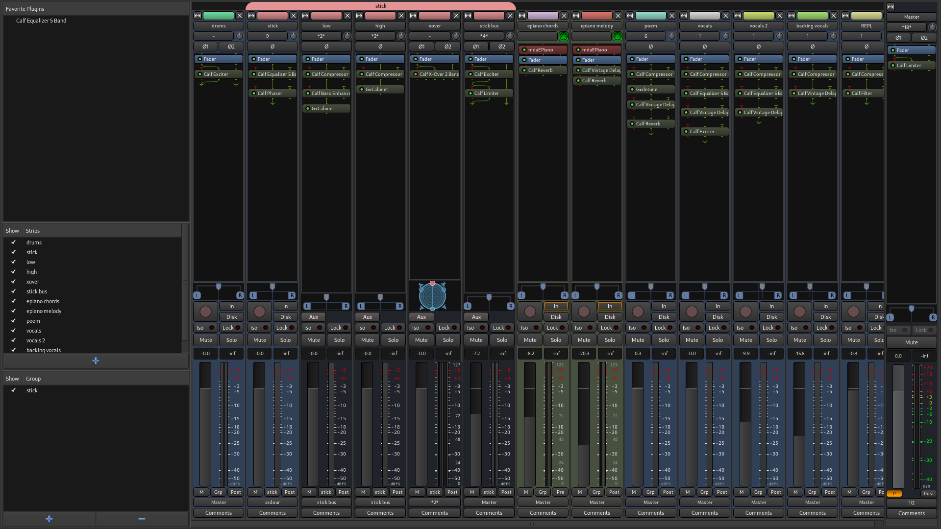
Task: Click the Aux button on the low strip
Action: click(314, 317)
